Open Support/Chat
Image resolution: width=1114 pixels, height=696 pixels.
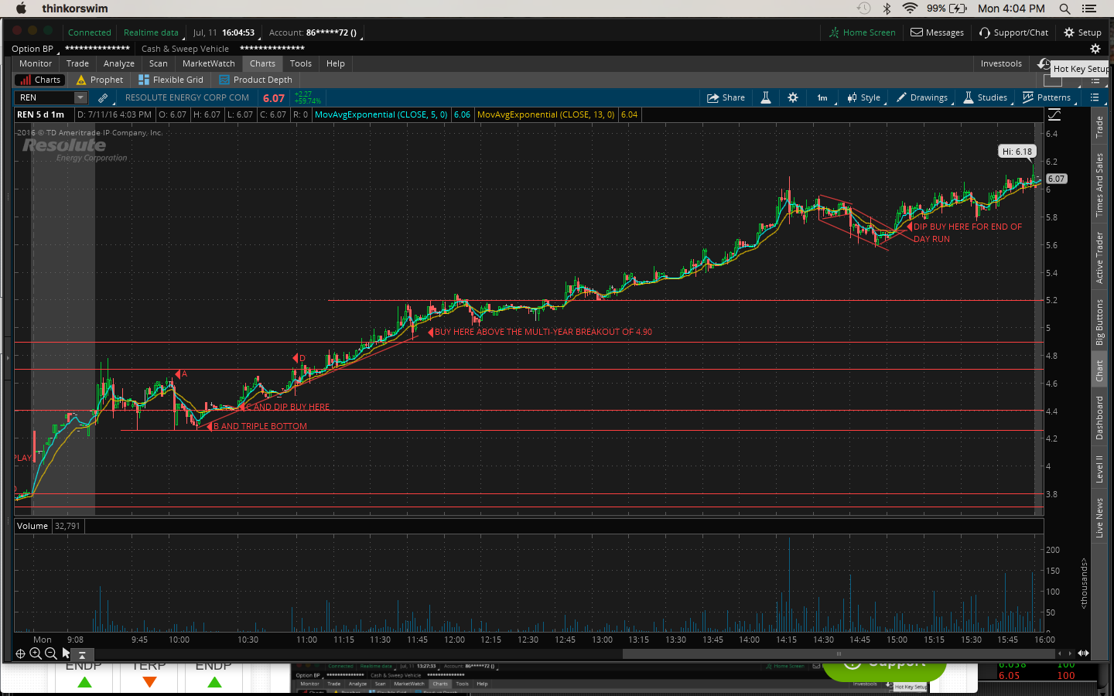pyautogui.click(x=1013, y=32)
